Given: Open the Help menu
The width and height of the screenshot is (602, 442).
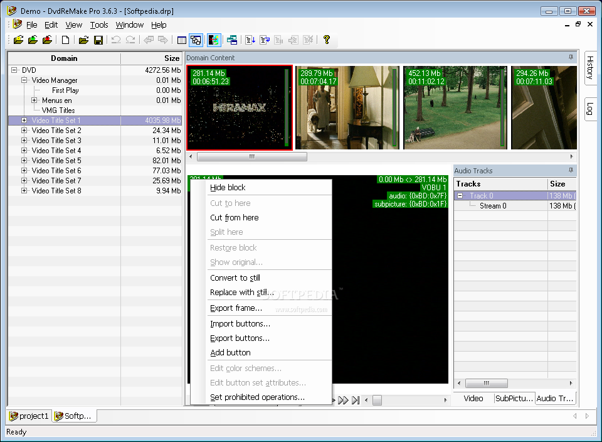Looking at the screenshot, I should click(159, 25).
